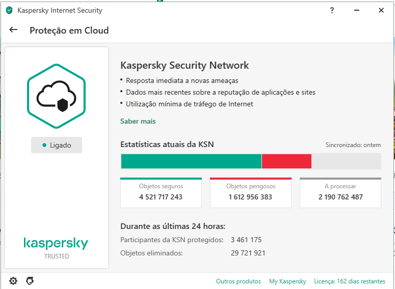Image resolution: width=395 pixels, height=289 pixels.
Task: Open the Saber mais link
Action: (138, 121)
